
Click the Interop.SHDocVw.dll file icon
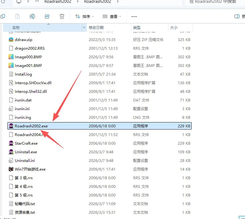click(x=11, y=83)
